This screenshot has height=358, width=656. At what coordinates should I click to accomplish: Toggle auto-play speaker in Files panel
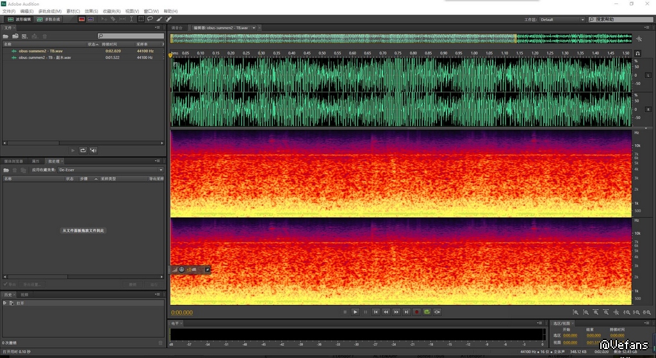pos(93,150)
